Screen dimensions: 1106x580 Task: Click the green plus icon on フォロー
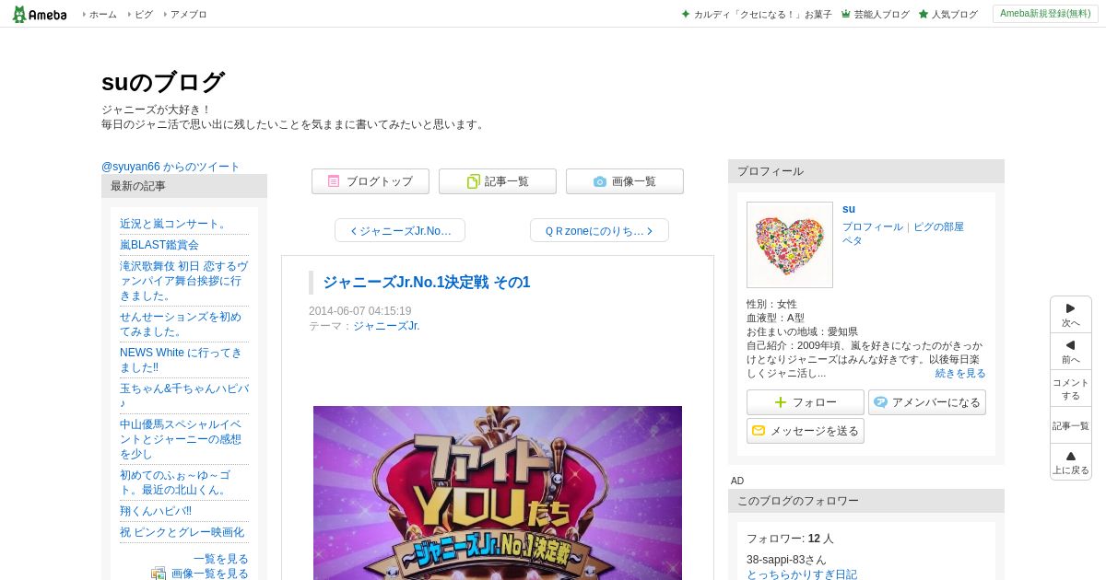[781, 402]
